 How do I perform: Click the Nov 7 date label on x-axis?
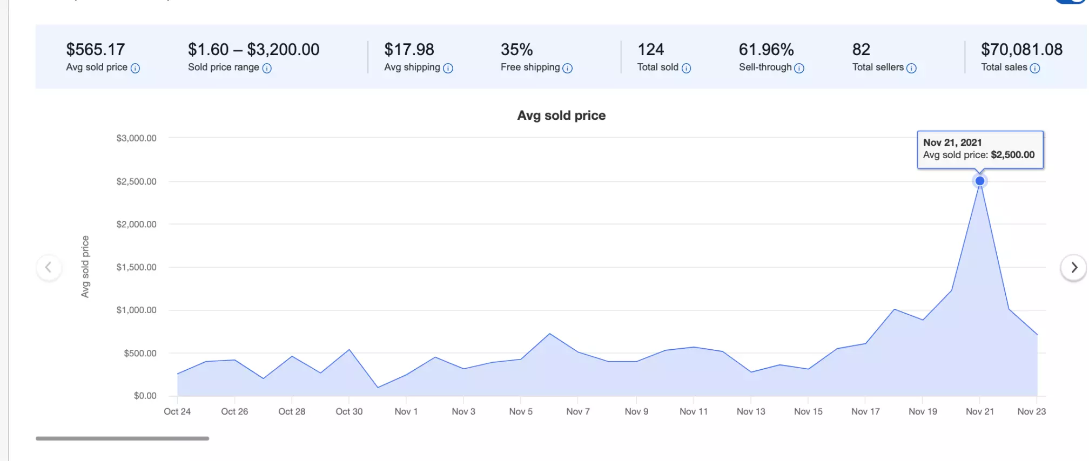coord(578,411)
